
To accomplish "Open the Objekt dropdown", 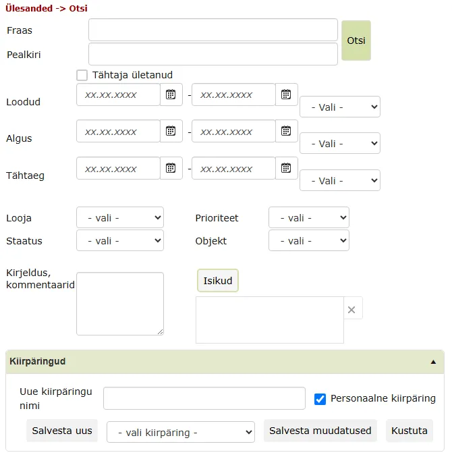I will click(x=309, y=240).
